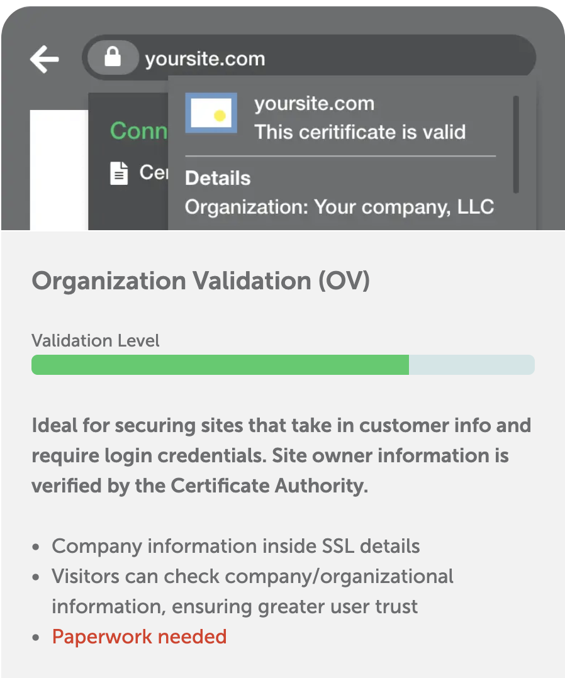
Task: Click the document icon beside the "Cer" text
Action: (x=119, y=173)
